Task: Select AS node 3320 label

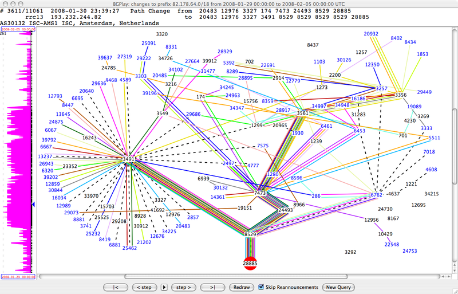Action: [162, 34]
